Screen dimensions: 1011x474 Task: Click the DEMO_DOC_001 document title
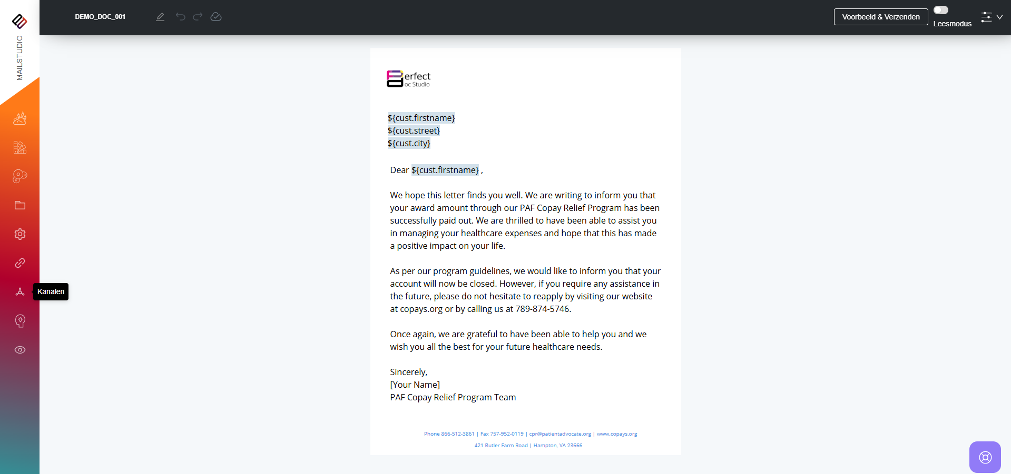click(100, 17)
